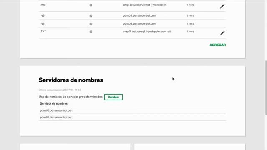Click pdns05.domaincontrol.com in nameserver list
This screenshot has width=267, height=150.
point(57,110)
